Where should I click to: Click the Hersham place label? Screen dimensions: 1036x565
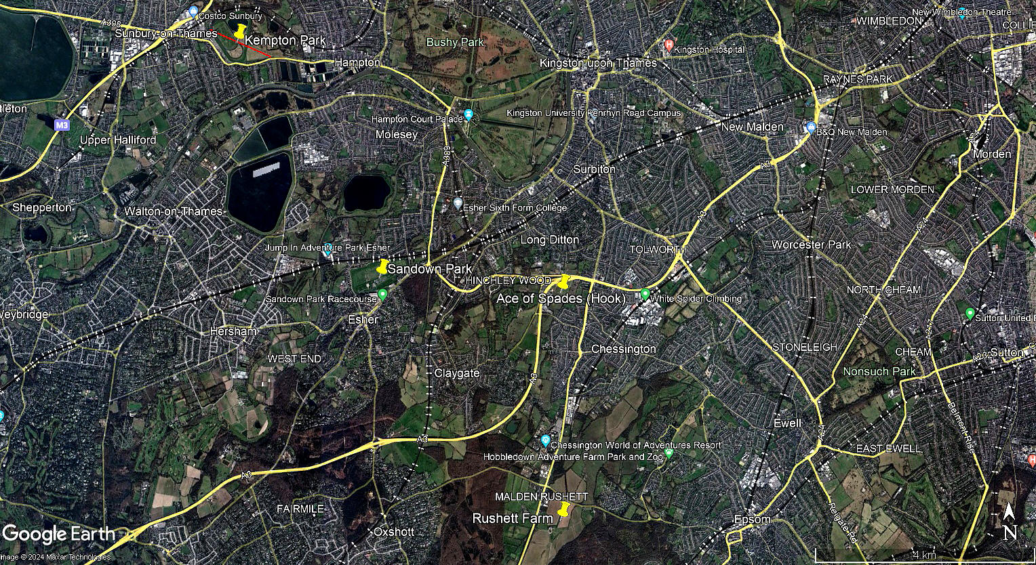(x=233, y=331)
